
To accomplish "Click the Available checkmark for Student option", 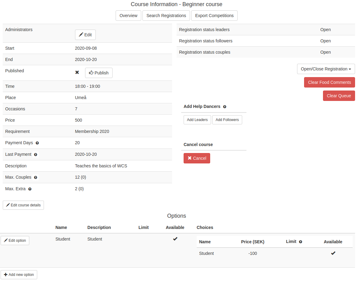I will pos(175,239).
